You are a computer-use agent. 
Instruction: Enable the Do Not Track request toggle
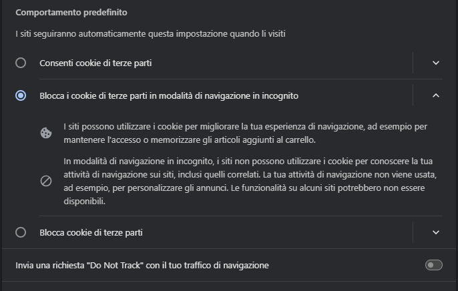[434, 265]
